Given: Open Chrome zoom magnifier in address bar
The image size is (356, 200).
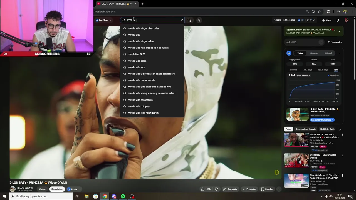Looking at the screenshot, I should tap(307, 12).
